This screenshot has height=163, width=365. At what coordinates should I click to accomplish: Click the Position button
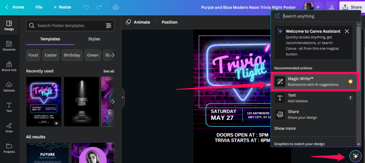tap(169, 22)
